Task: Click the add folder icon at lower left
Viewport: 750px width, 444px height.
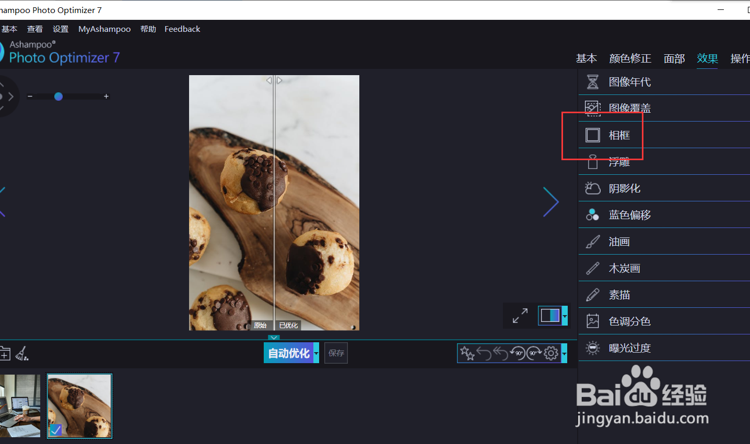Action: 5,354
